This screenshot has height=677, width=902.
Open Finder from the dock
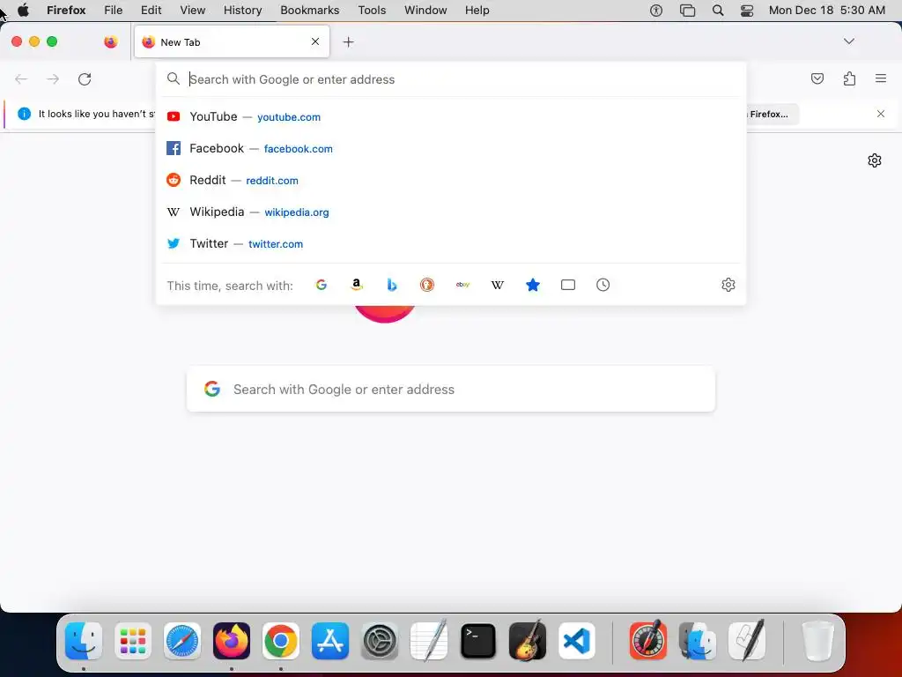(x=84, y=641)
